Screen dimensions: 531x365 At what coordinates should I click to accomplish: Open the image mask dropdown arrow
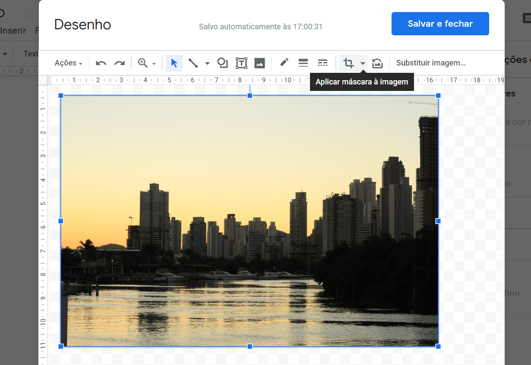[363, 64]
